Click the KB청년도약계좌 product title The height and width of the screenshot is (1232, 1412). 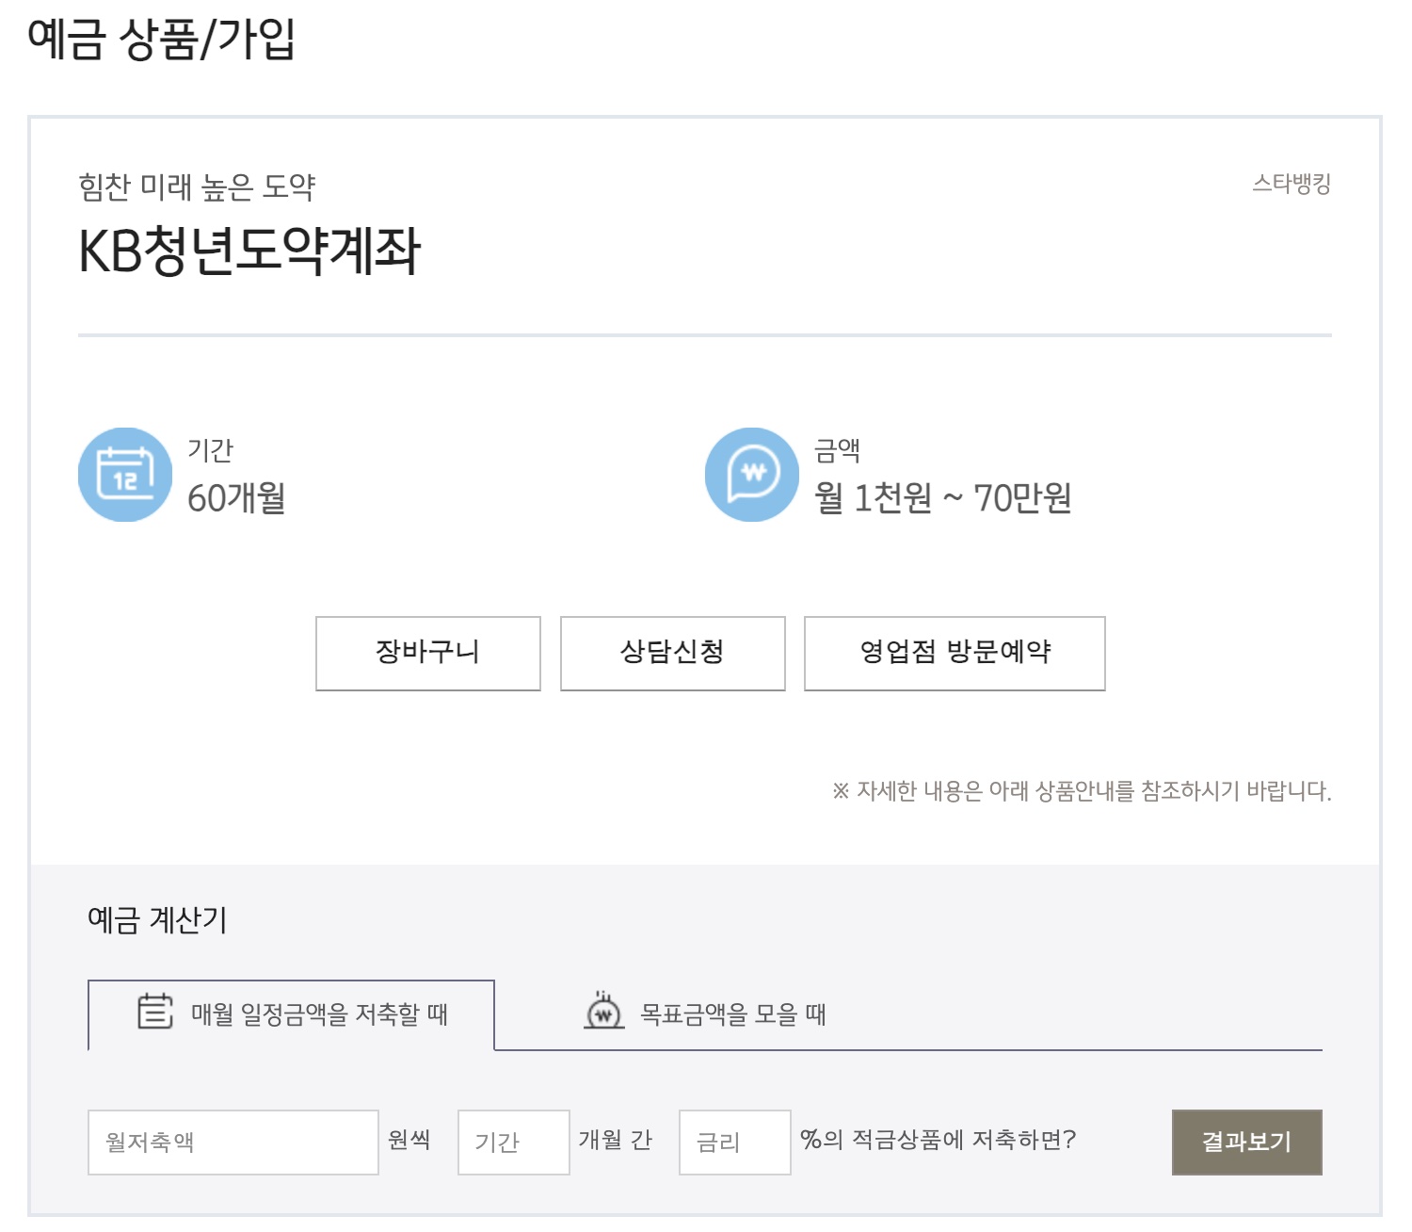tap(249, 251)
